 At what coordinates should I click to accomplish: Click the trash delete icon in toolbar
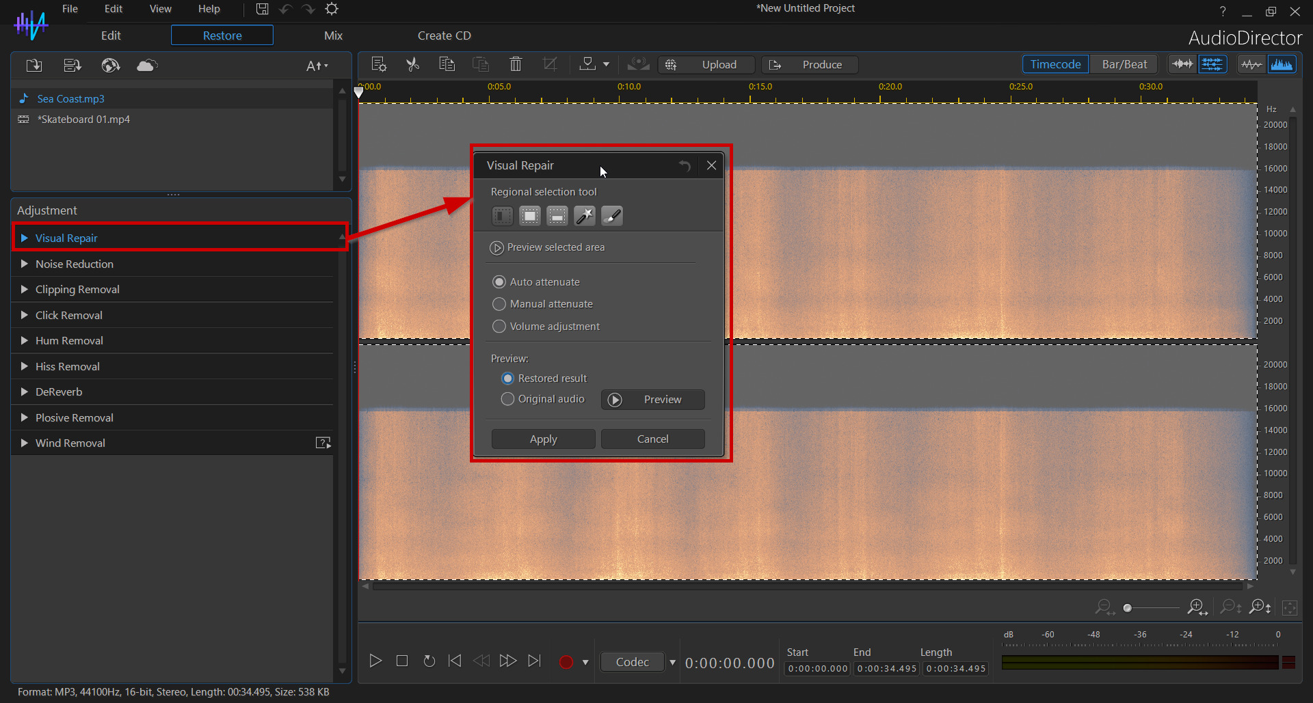point(516,64)
